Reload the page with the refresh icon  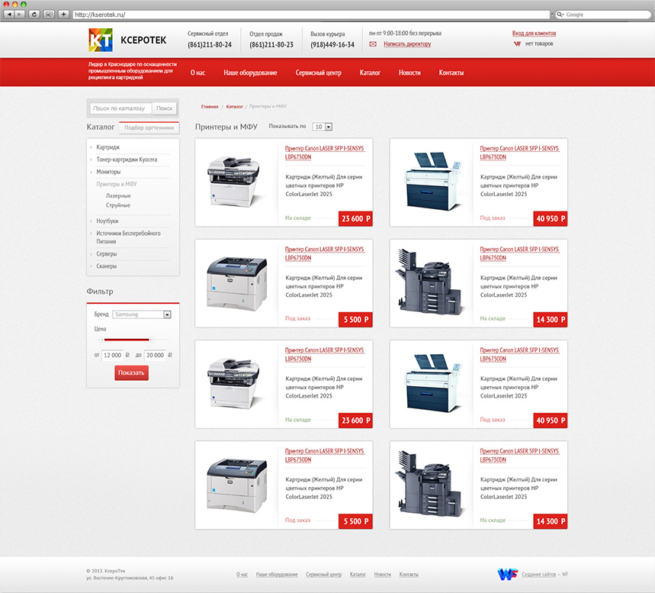click(34, 15)
